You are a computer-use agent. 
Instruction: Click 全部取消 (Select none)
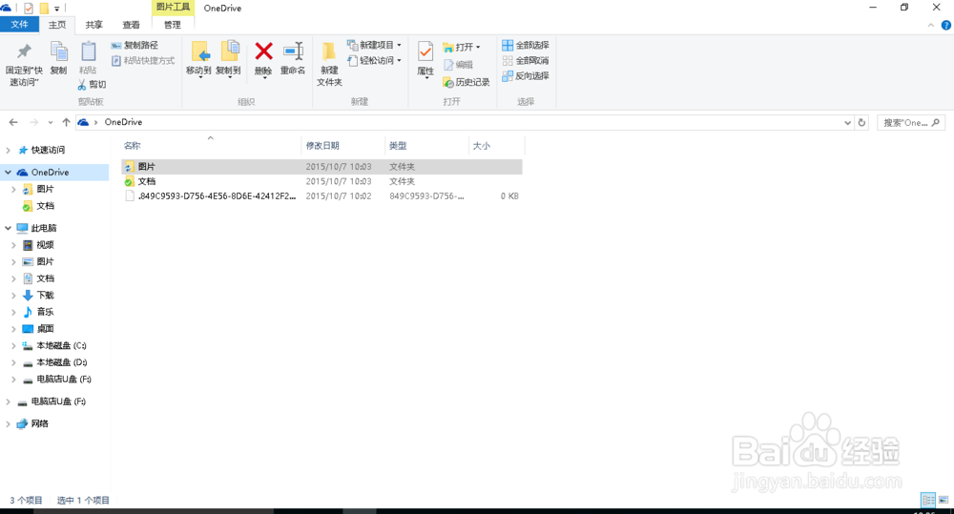[526, 60]
